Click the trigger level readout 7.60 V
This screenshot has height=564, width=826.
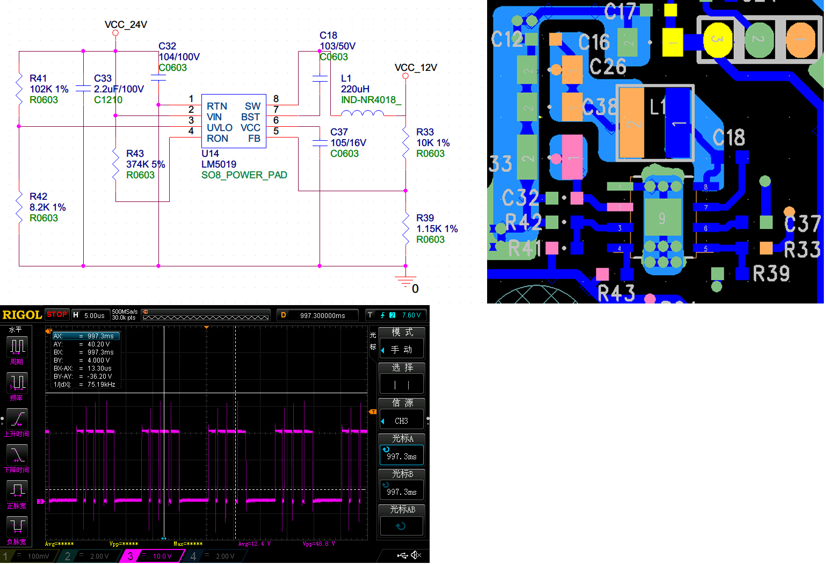[411, 315]
